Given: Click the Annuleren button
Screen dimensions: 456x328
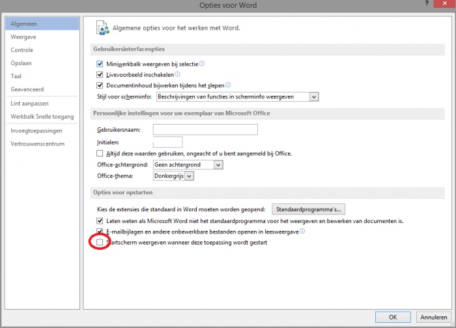Looking at the screenshot, I should tap(434, 317).
